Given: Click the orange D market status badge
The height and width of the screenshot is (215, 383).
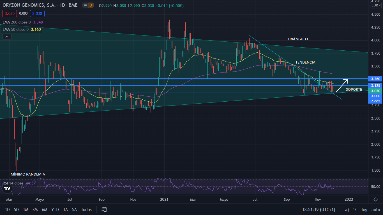Looking at the screenshot, I should pos(90,5).
